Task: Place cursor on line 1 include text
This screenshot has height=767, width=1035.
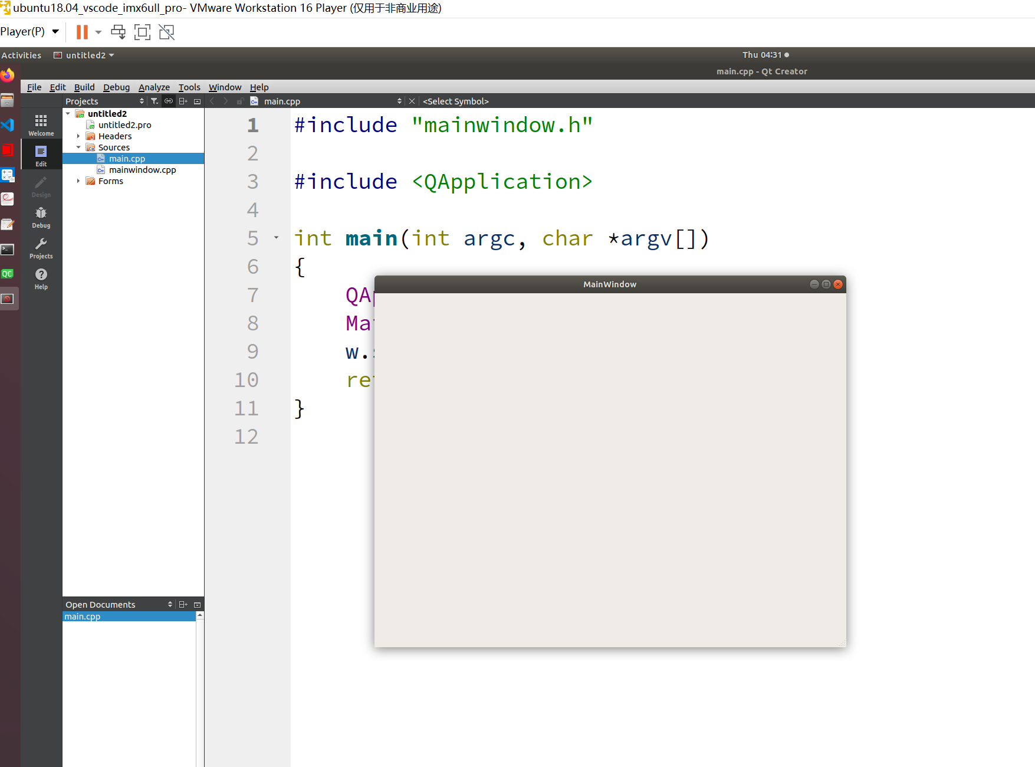Action: [x=443, y=124]
